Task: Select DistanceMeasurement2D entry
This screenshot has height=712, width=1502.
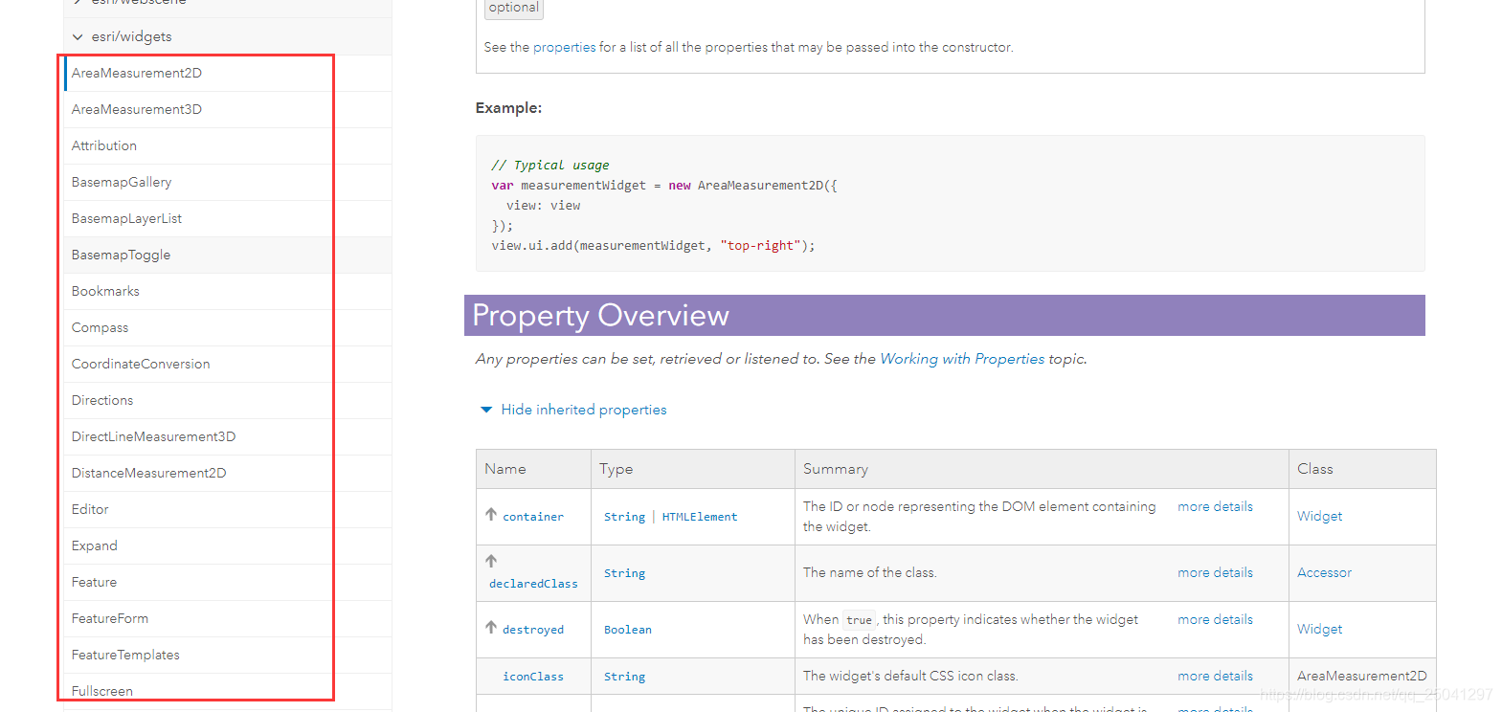Action: (x=149, y=474)
